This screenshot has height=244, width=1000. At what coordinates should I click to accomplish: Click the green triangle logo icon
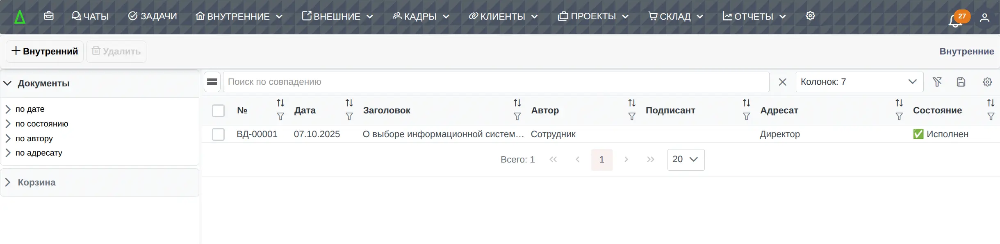[20, 17]
